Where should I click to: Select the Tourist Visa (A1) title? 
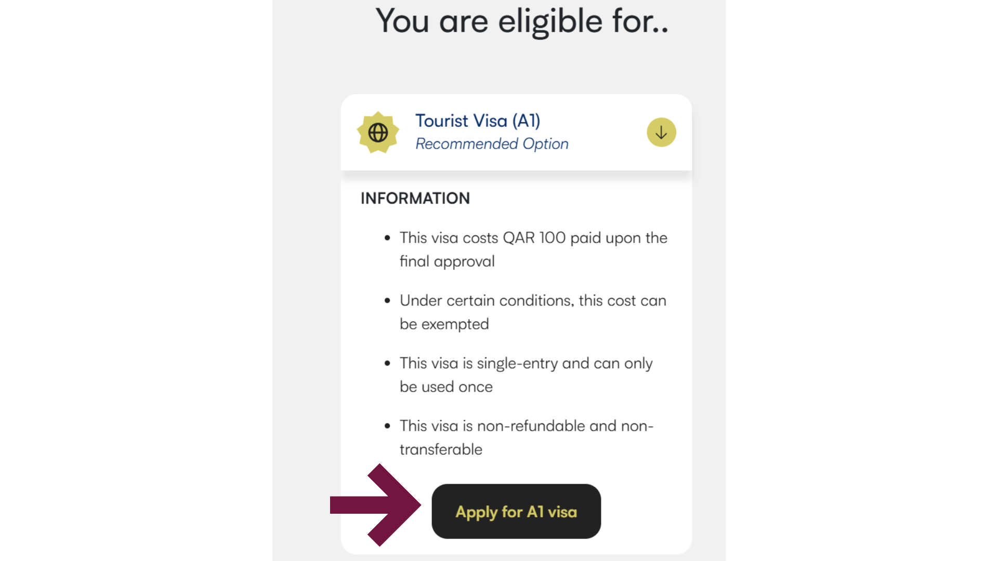point(478,121)
